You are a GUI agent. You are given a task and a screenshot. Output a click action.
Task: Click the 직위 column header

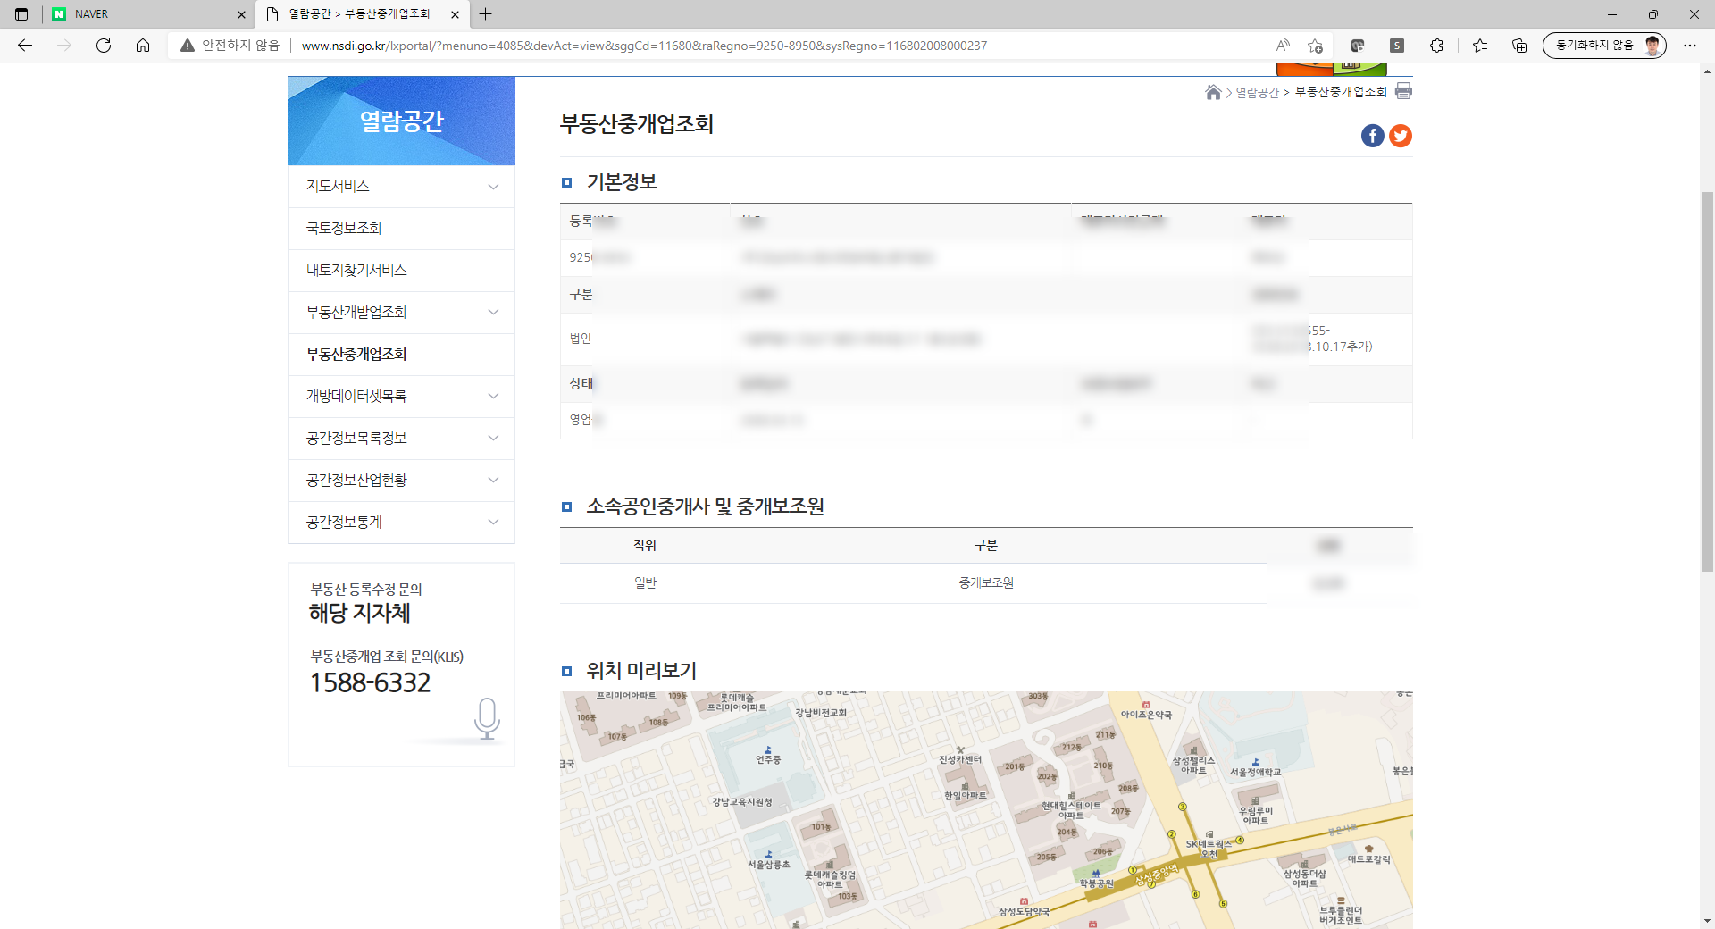click(645, 546)
